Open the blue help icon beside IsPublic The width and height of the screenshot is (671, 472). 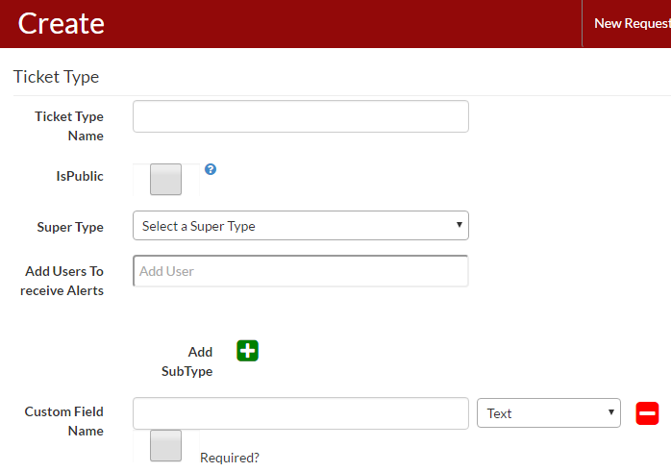[211, 169]
